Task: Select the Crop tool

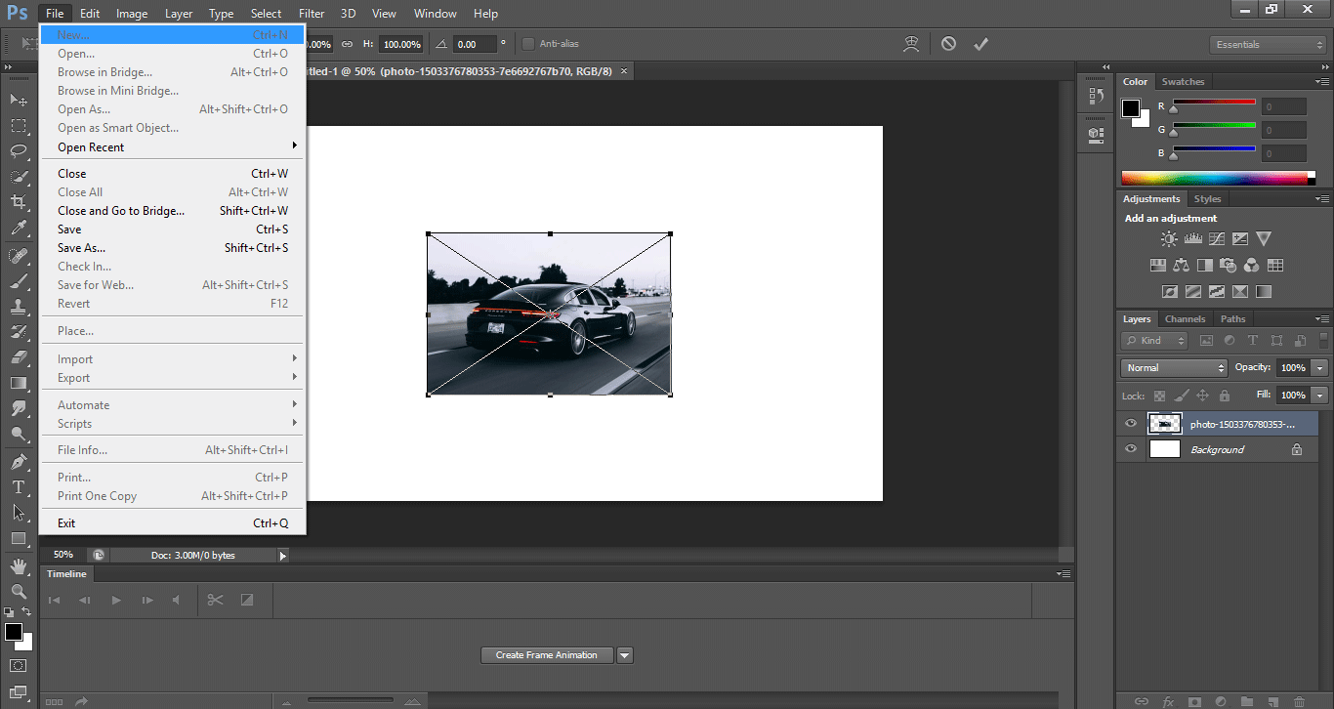Action: click(19, 202)
